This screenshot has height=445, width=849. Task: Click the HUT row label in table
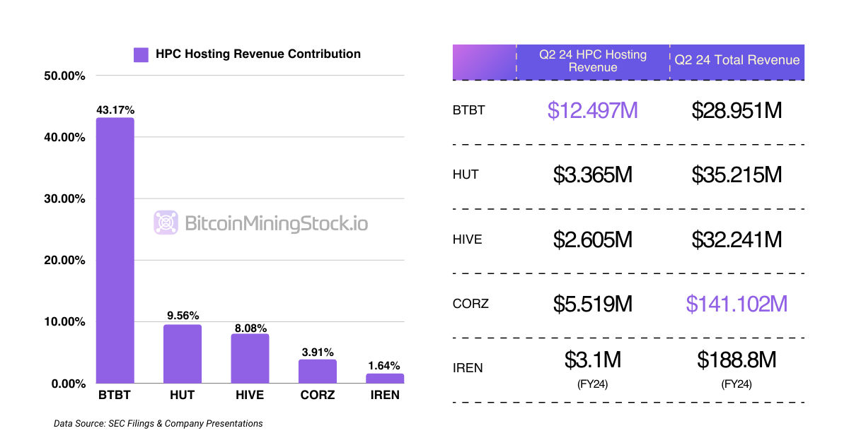click(x=466, y=174)
